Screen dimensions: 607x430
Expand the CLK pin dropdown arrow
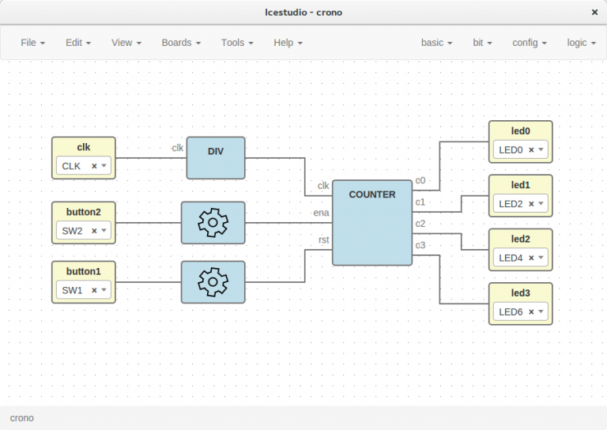coord(104,166)
